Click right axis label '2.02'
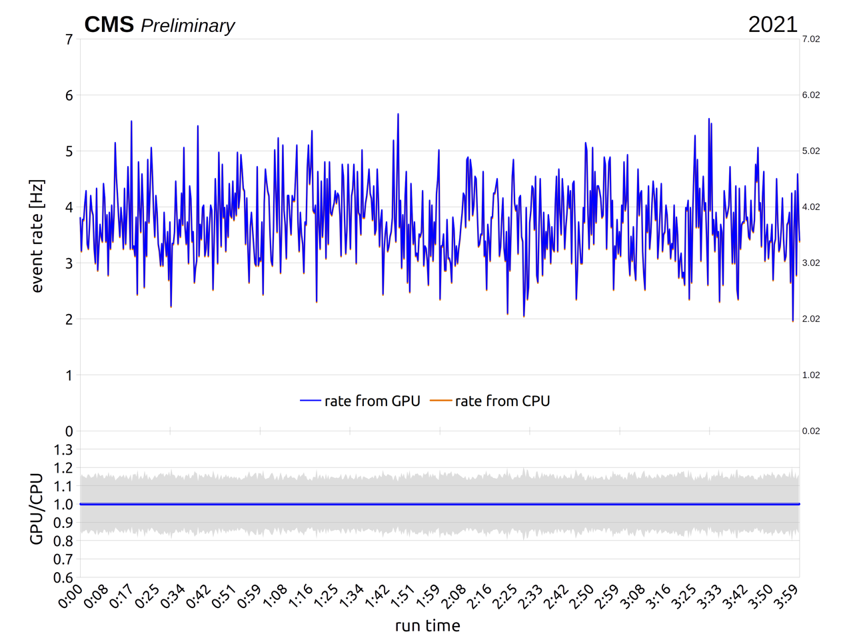 811,319
